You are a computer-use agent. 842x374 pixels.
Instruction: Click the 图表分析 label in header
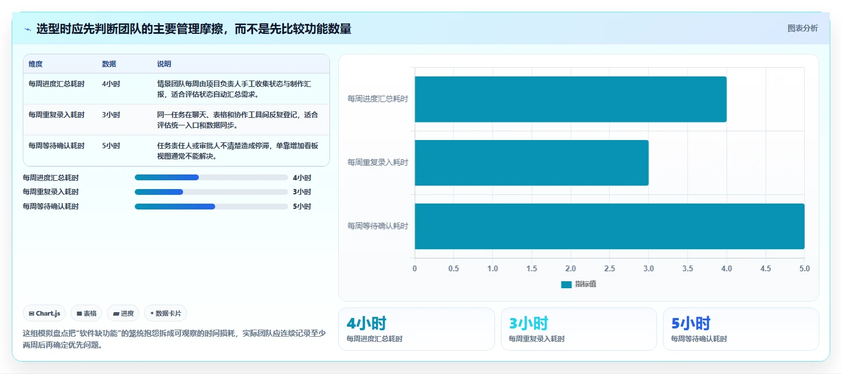802,28
